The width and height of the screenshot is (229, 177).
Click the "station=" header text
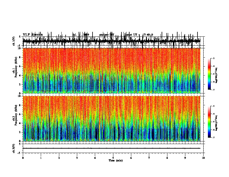pyautogui.click(x=104, y=35)
